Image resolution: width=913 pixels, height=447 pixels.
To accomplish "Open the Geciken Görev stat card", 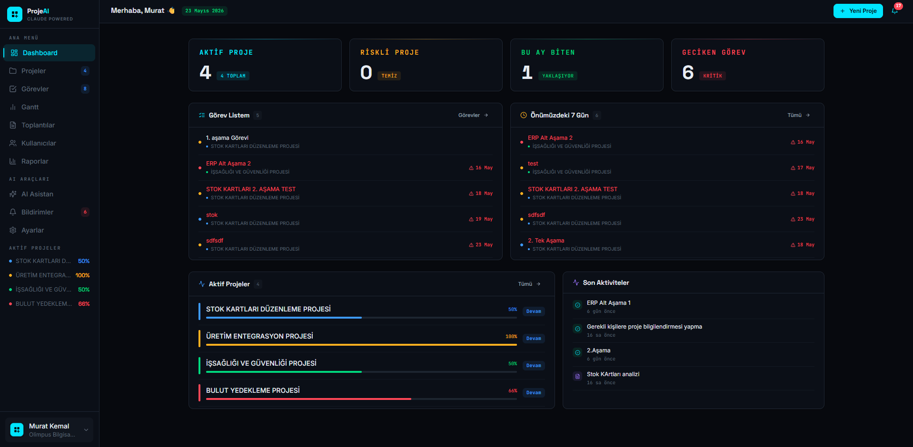I will coord(747,65).
